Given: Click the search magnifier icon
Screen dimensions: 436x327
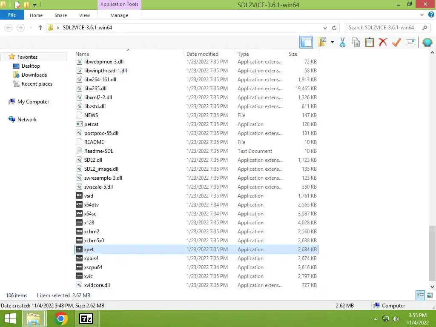Looking at the screenshot, I should click(425, 28).
